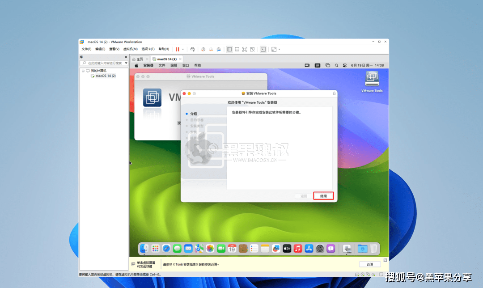
Task: Click the 说明 button in the info bar
Action: (x=370, y=264)
